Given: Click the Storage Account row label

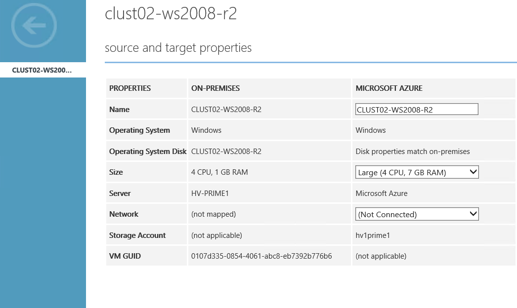Looking at the screenshot, I should click(137, 235).
